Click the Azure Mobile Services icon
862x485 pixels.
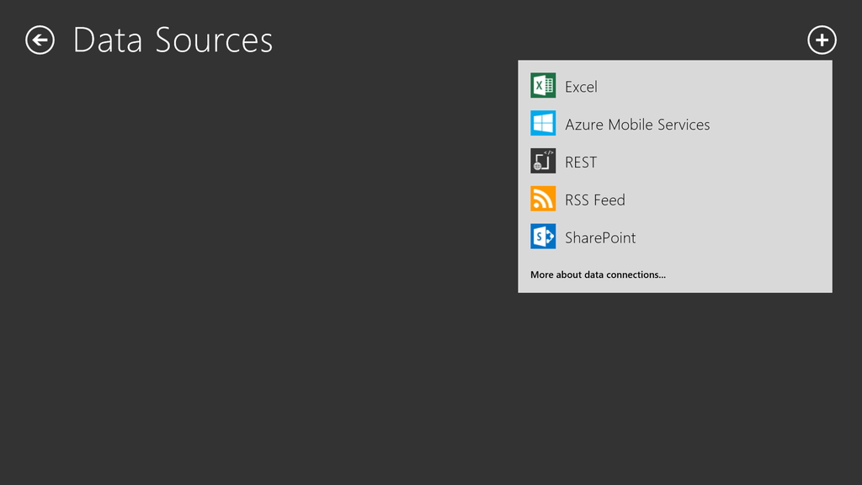point(542,123)
